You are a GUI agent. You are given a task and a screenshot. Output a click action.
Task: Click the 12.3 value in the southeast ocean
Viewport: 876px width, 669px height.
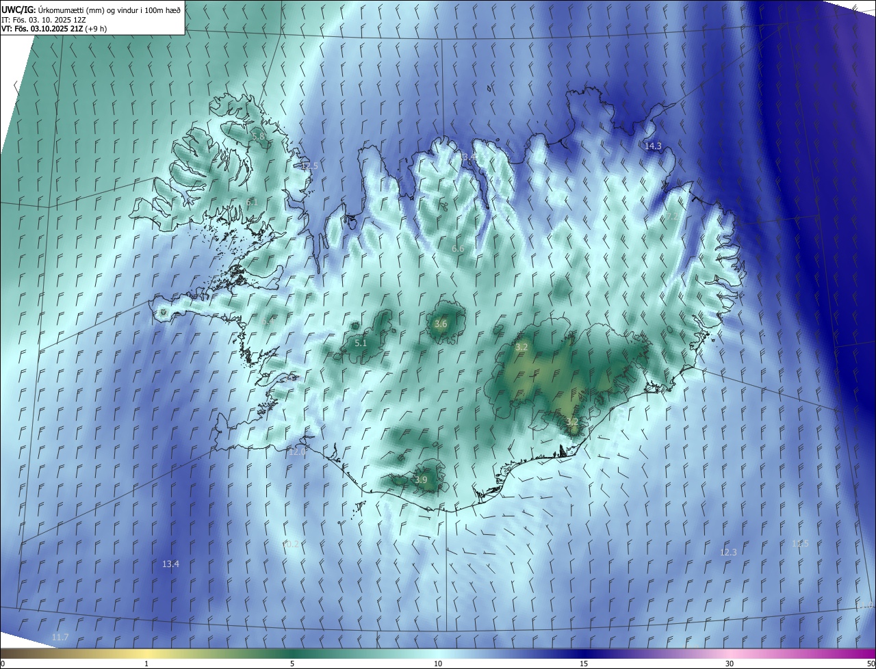(728, 552)
